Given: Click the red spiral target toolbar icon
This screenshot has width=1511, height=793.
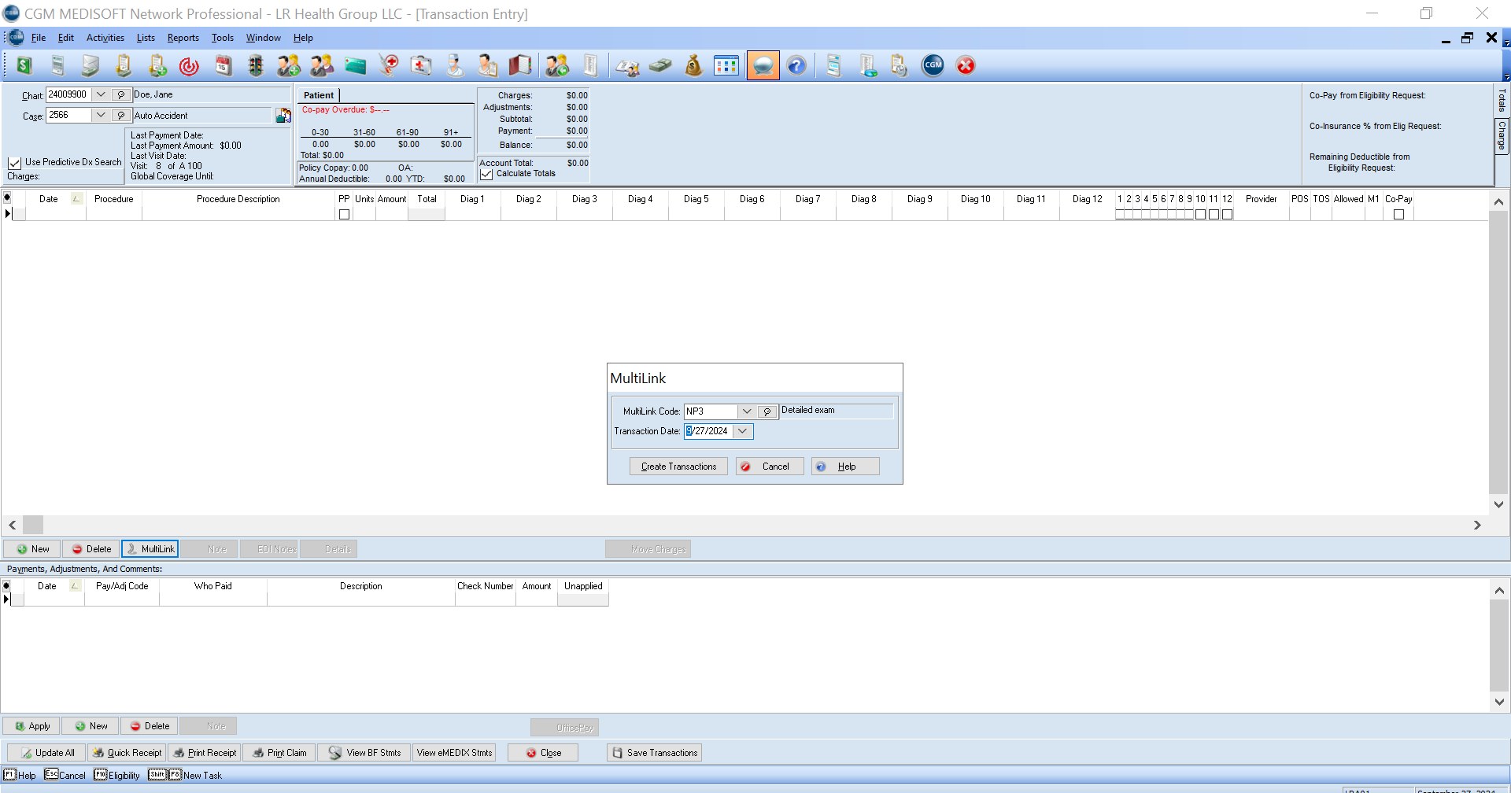Looking at the screenshot, I should (x=189, y=66).
